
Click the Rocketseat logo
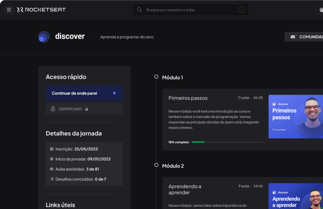click(x=41, y=10)
